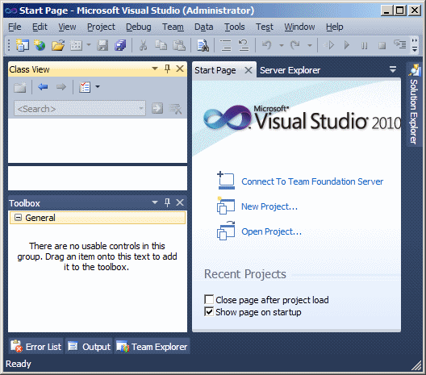Click the Add New Item toolbar icon
Viewport: 426px width, 375px height.
tap(76, 45)
